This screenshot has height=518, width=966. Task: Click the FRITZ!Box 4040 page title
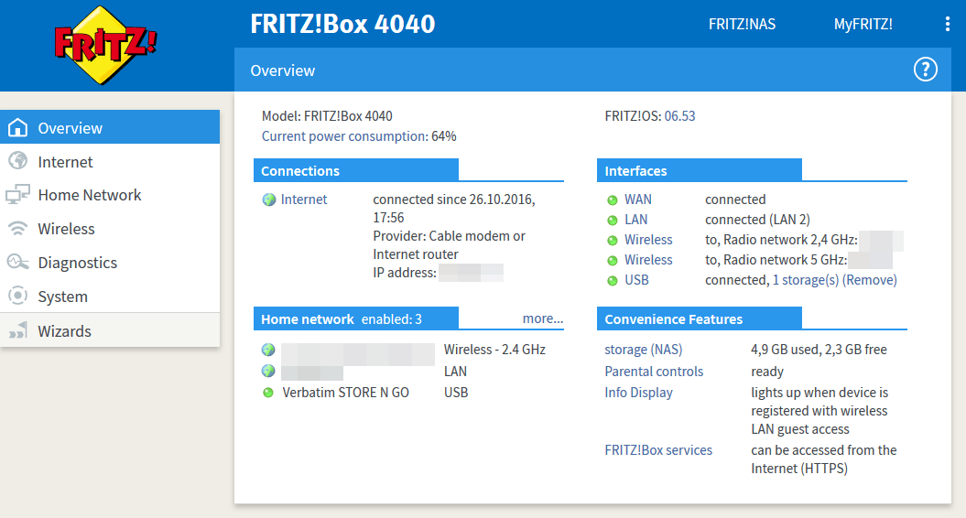coord(342,24)
